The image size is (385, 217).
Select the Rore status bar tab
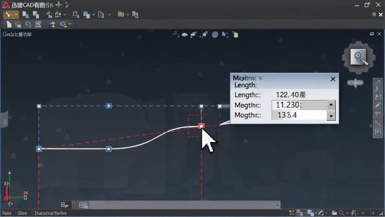pyautogui.click(x=7, y=213)
